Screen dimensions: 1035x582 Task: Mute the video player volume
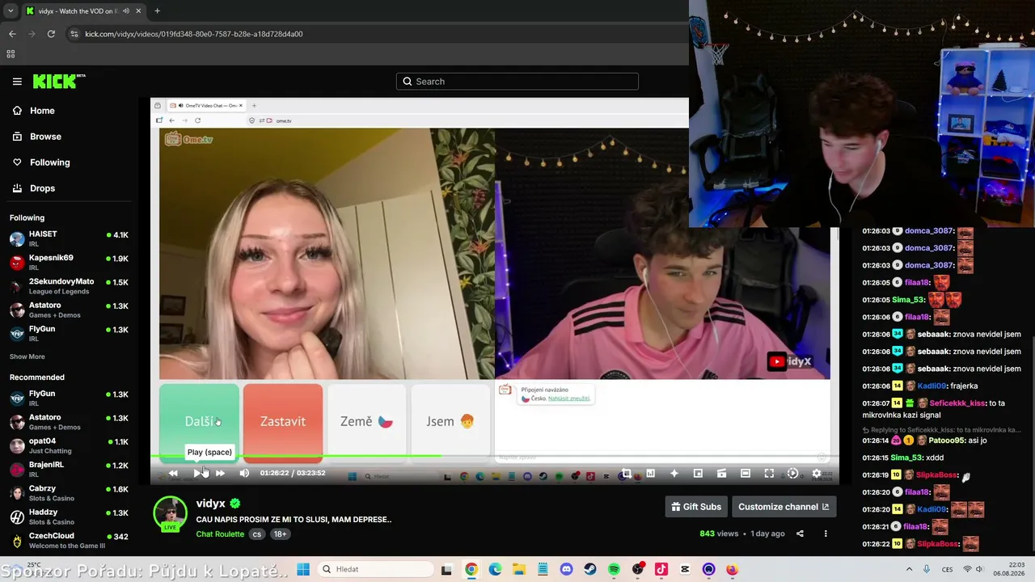[x=244, y=474]
